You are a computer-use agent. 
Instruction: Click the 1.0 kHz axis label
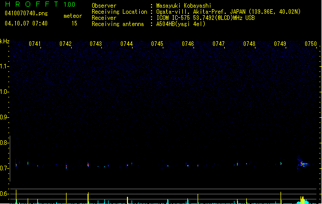click(4, 91)
